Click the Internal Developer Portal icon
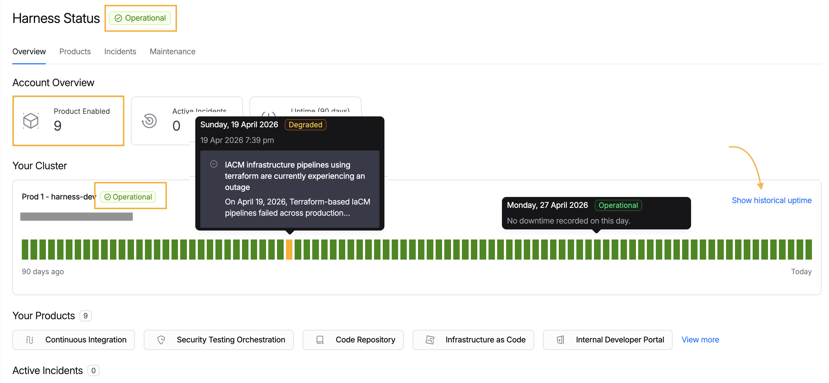Screen dimensions: 829x383 (560, 340)
